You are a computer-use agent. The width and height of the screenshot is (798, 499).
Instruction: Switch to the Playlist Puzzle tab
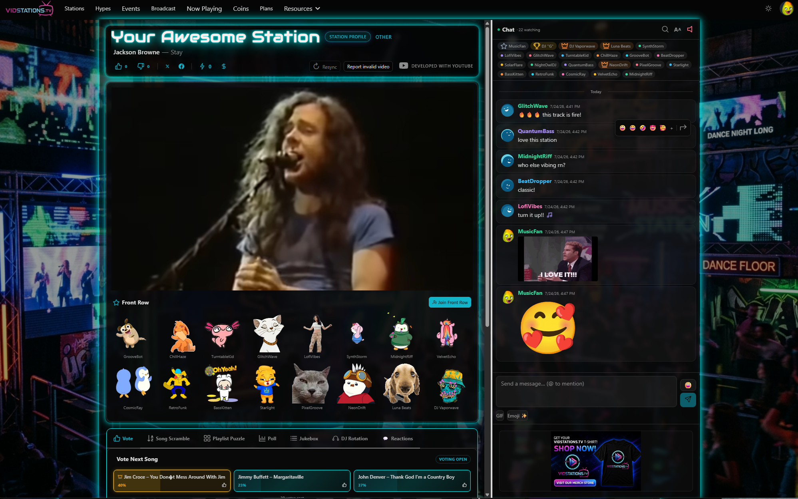point(224,438)
